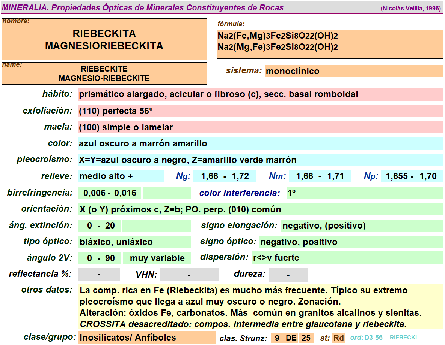Click the Ng refractive index value field

225,176
